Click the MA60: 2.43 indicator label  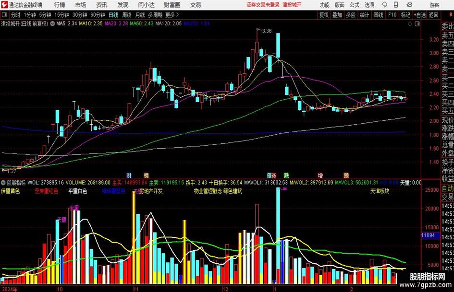142,23
